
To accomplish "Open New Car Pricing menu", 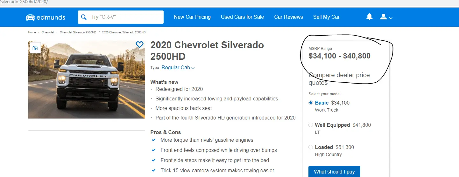I will coord(192,17).
